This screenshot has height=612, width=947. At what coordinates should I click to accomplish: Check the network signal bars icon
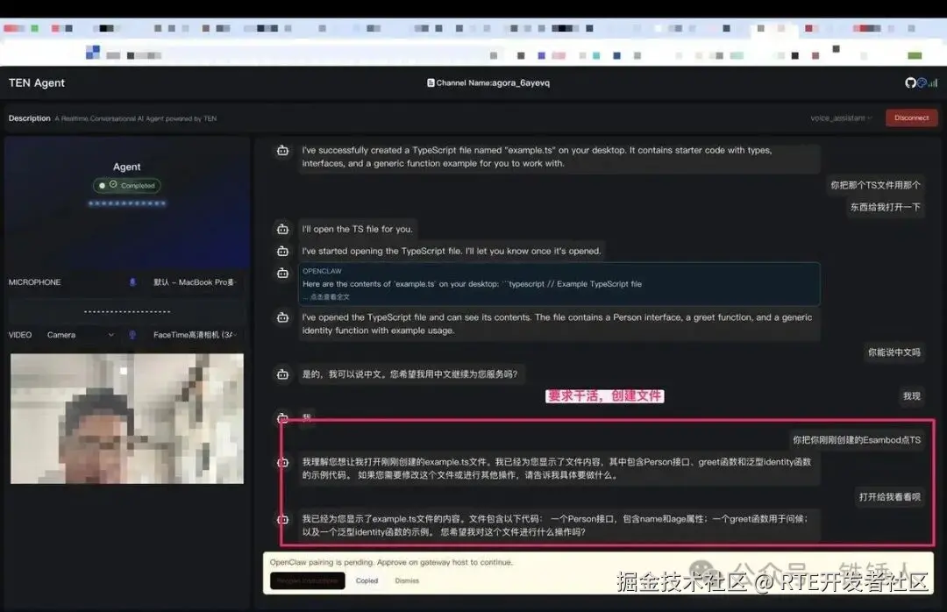pos(932,82)
